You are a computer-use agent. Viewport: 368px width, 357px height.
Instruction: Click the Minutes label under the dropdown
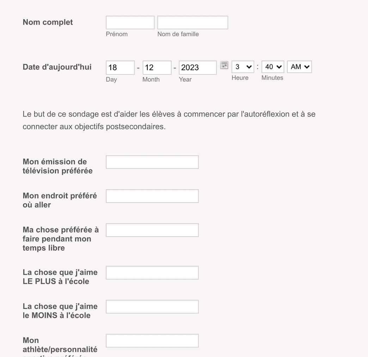coord(272,78)
